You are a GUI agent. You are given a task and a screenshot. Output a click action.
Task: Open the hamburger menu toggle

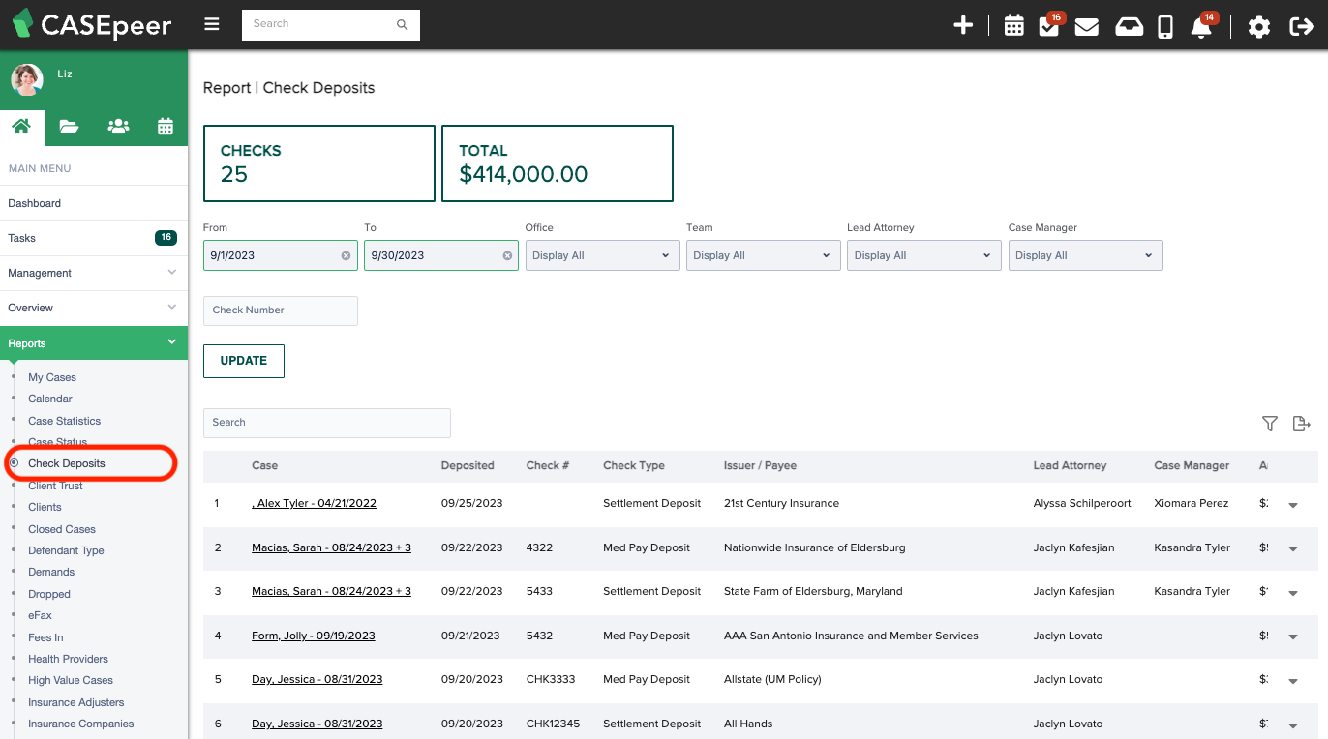pyautogui.click(x=212, y=25)
